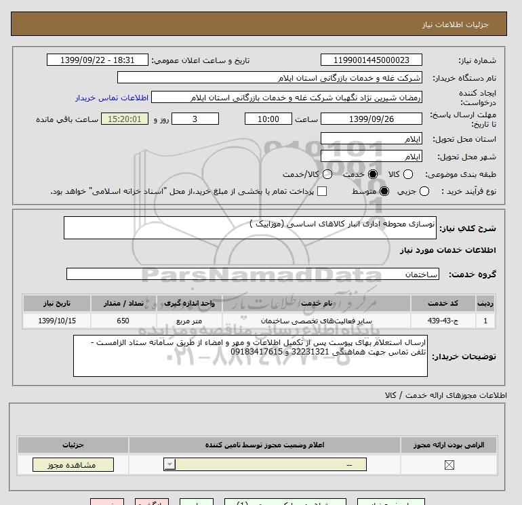Click the مهلت ارسال پاسخ label

click(463, 119)
